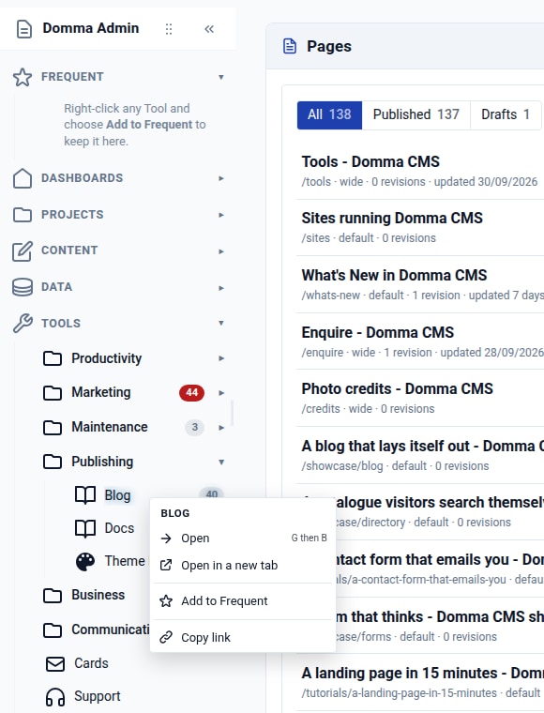This screenshot has width=544, height=713.
Task: Click the Projects folder icon
Action: pos(23,215)
